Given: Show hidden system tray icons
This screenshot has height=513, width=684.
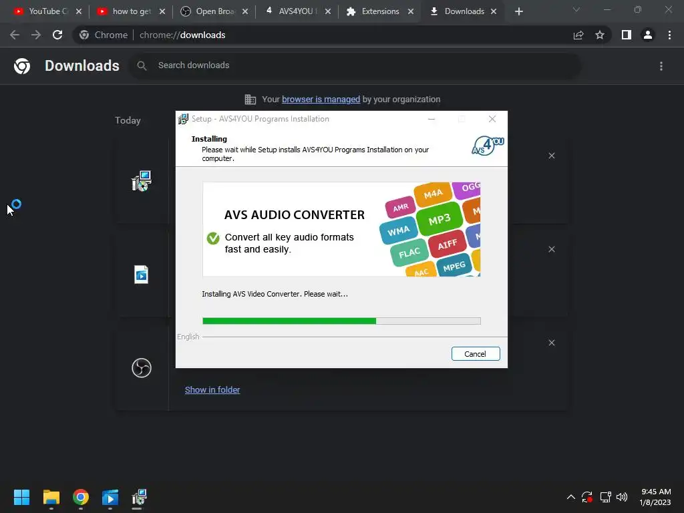Looking at the screenshot, I should (x=570, y=497).
